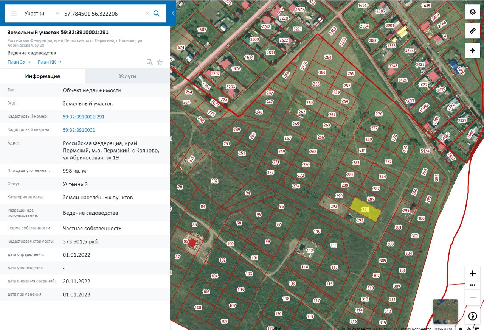
Task: Select parcel labeled 120 on the map
Action: click(x=278, y=314)
